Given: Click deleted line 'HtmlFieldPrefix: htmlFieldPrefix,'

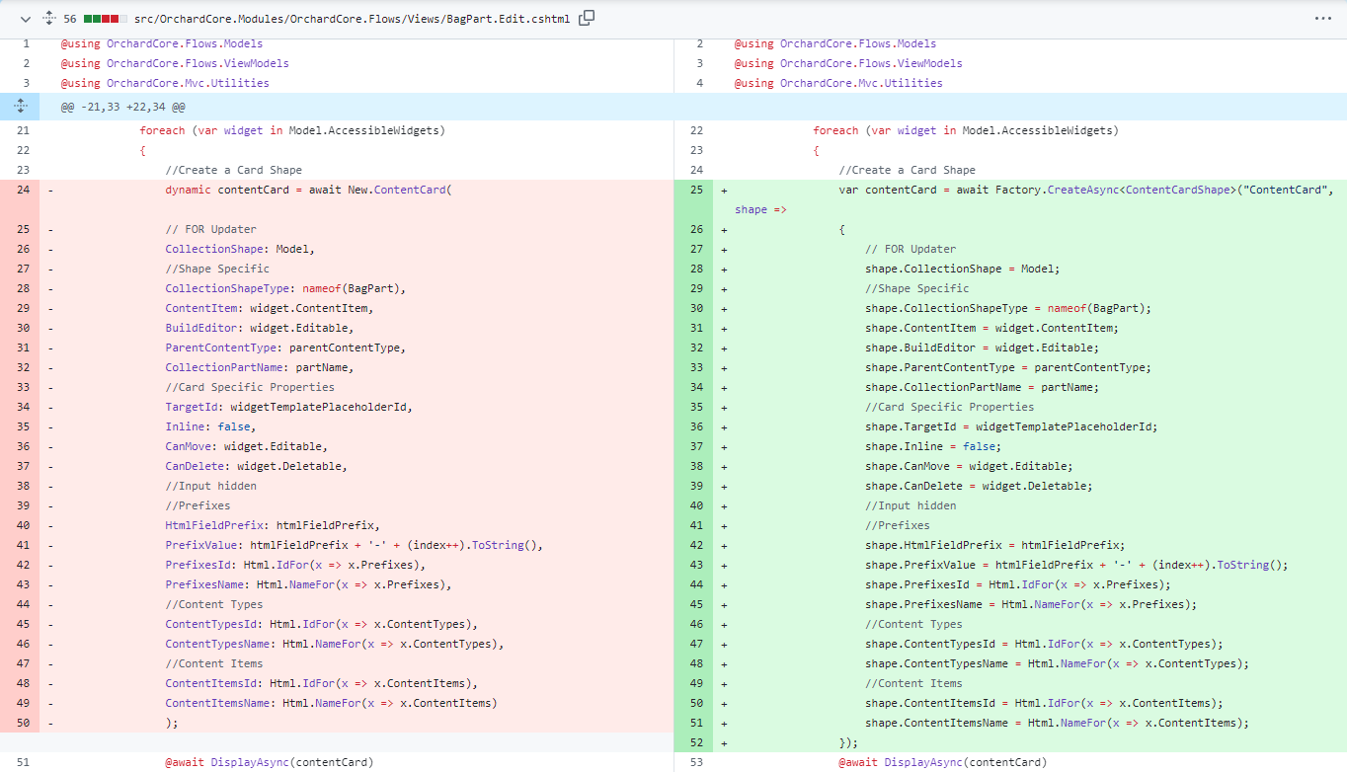Looking at the screenshot, I should (273, 525).
